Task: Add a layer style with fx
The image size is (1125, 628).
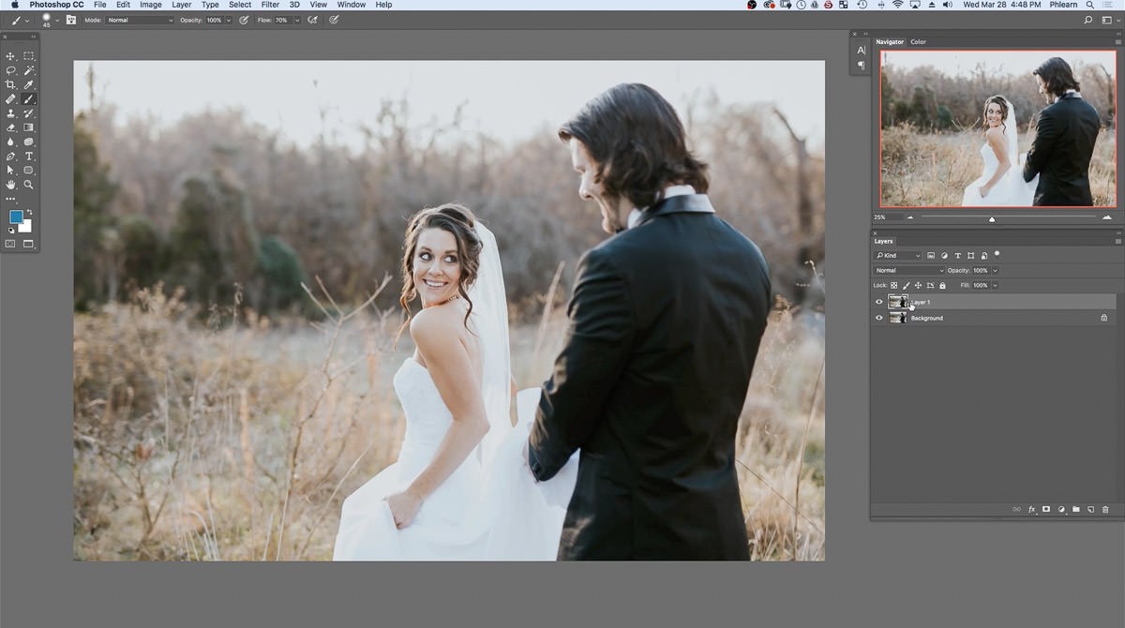Action: (1032, 509)
